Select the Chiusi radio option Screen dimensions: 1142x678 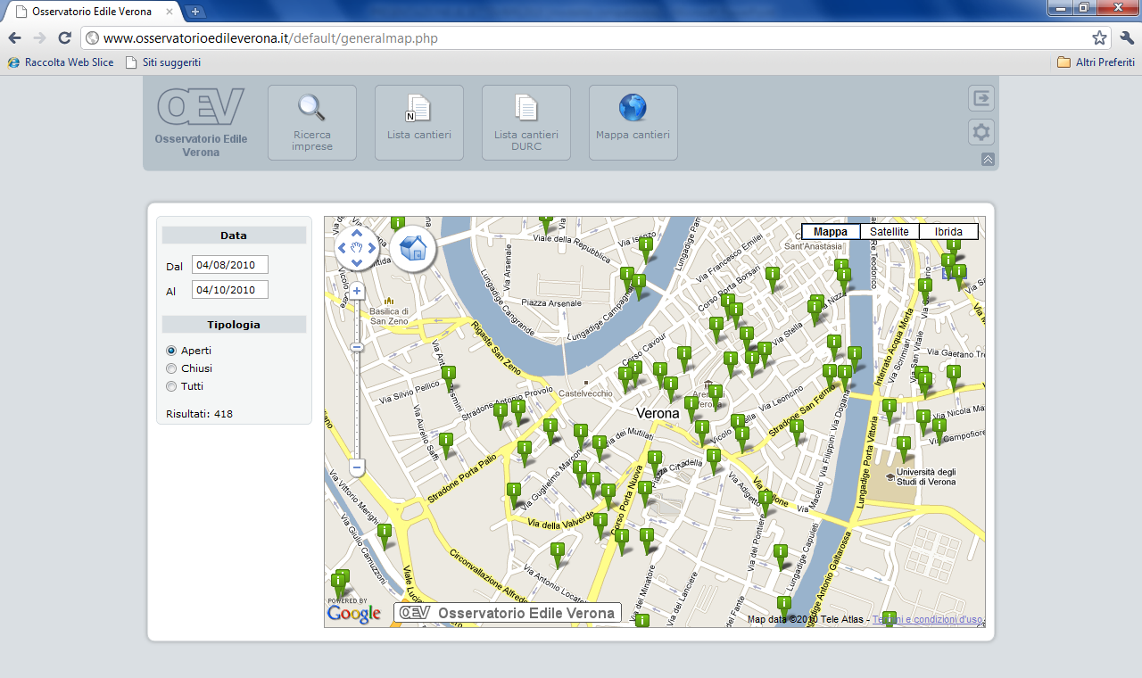[x=171, y=368]
